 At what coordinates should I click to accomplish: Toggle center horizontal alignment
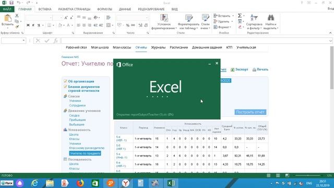point(84,25)
